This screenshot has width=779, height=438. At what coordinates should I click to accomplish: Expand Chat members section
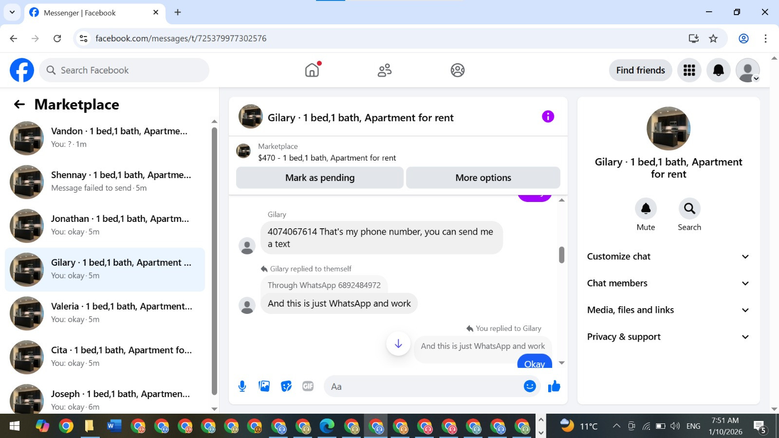(668, 283)
